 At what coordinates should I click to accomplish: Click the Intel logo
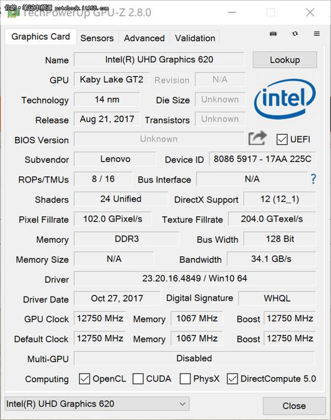285,99
